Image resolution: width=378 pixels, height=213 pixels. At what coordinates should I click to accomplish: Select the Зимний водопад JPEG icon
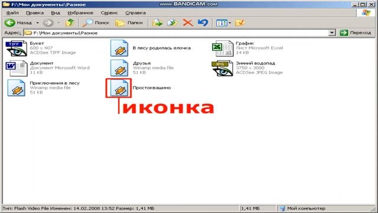223,68
